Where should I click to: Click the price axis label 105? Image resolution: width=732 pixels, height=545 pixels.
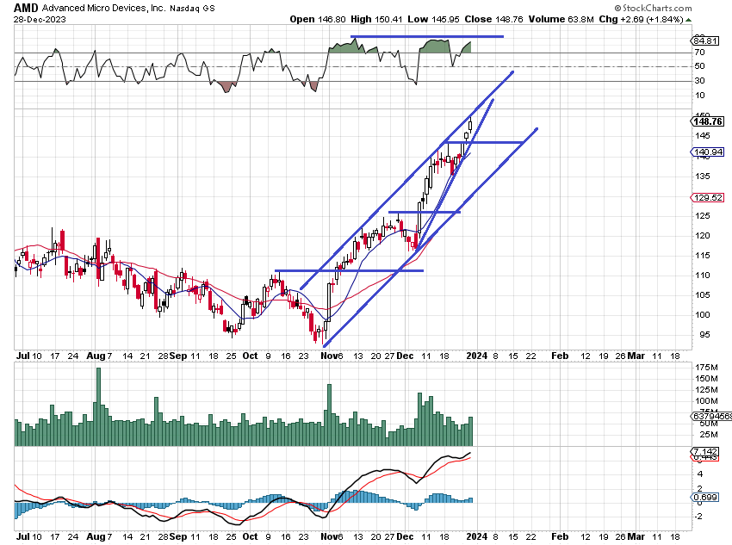coord(702,295)
